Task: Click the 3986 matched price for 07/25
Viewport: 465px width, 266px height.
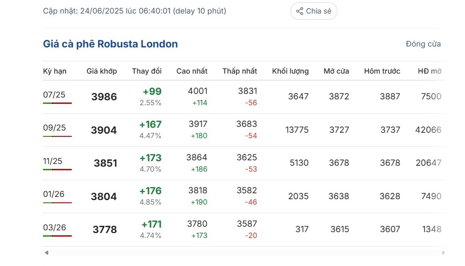Action: 104,97
